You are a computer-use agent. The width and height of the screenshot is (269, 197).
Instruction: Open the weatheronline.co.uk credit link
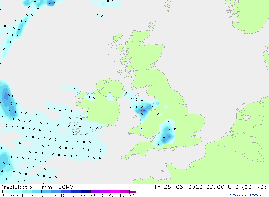246,195
